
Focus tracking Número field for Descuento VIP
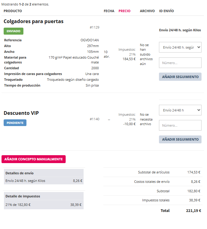[180, 125]
